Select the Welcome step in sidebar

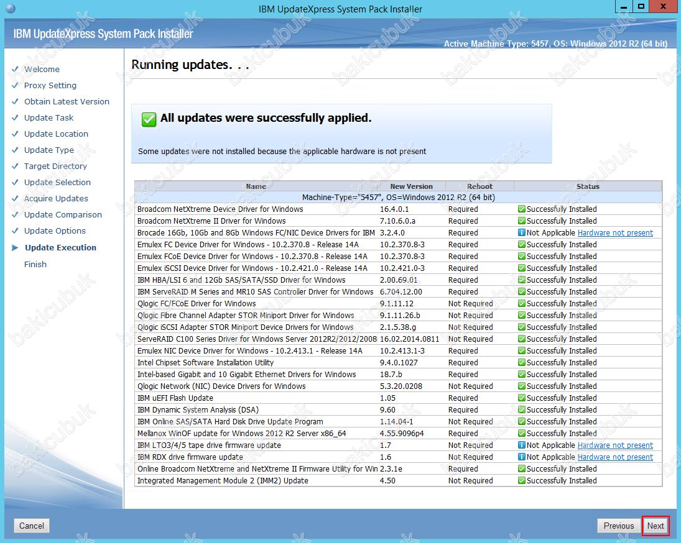click(42, 70)
